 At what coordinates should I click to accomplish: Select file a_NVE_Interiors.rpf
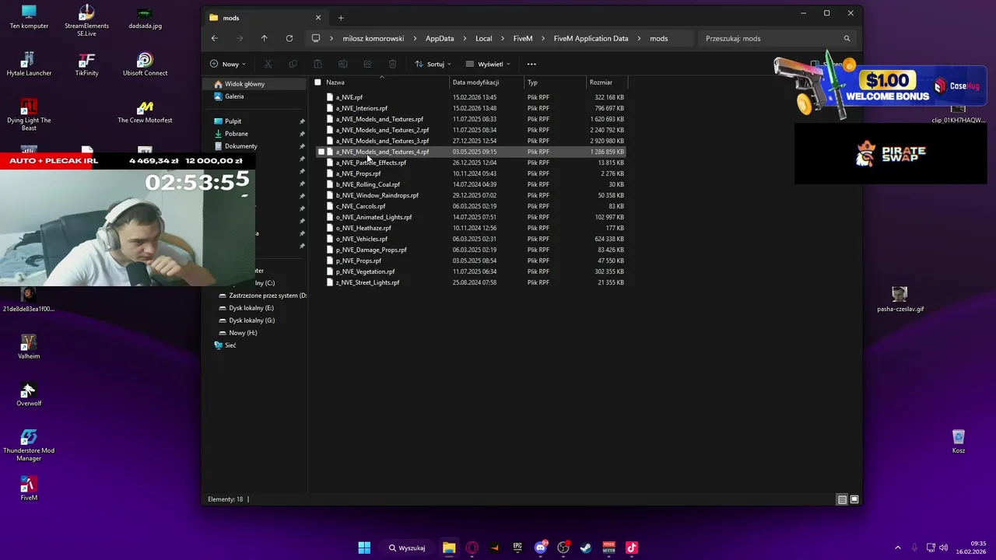(x=362, y=108)
